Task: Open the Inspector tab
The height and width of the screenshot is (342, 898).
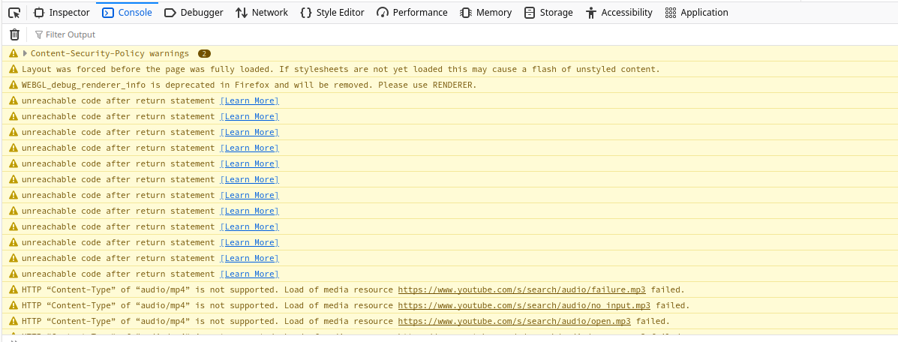Action: point(62,12)
